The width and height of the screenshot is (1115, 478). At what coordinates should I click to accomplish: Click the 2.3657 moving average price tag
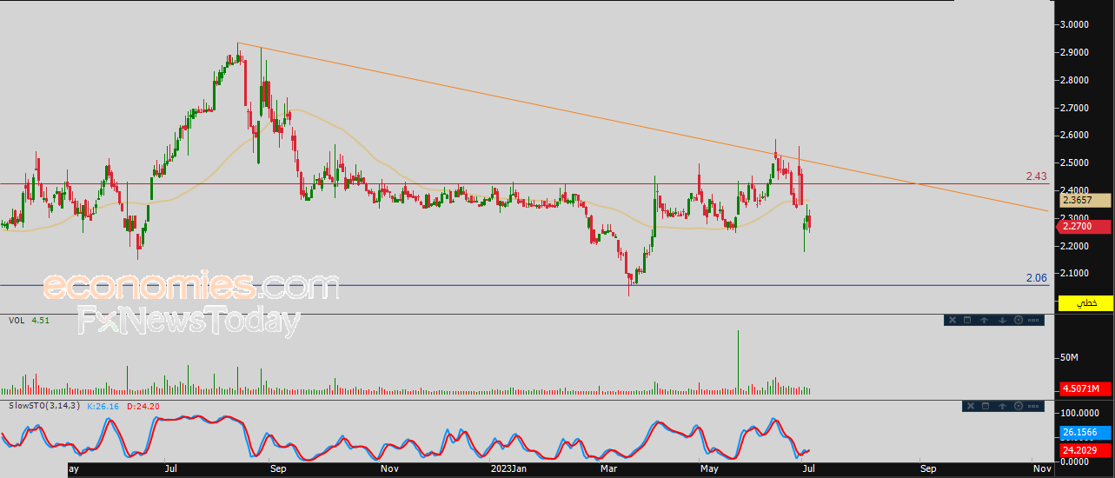1083,200
